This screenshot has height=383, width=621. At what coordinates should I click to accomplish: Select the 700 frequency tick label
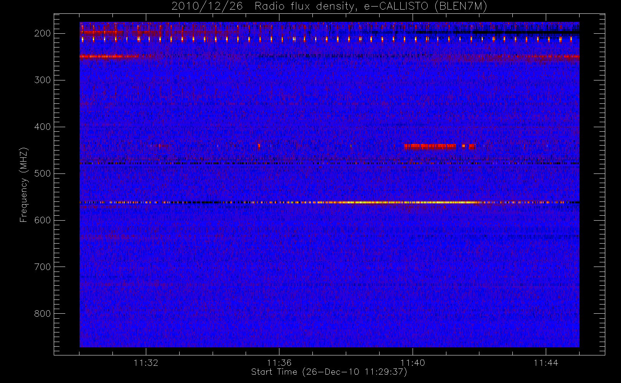(43, 267)
